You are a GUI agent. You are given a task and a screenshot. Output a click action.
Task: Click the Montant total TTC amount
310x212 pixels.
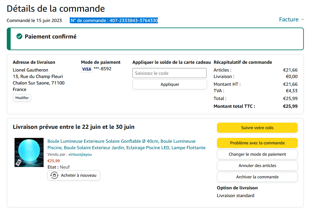pos(290,106)
